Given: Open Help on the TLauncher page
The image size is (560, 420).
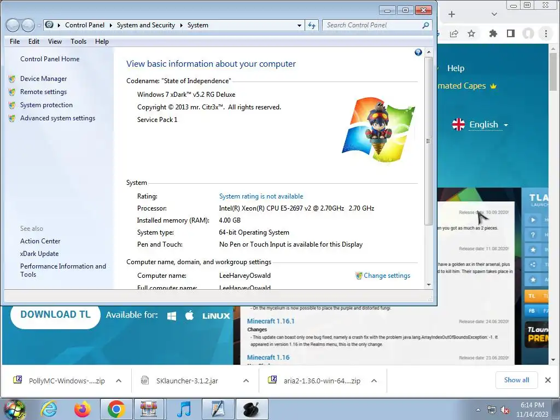Looking at the screenshot, I should click(456, 68).
